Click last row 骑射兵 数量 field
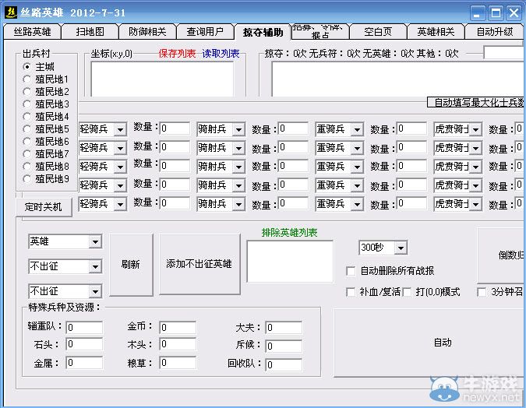Viewport: 526px width, 408px height. click(x=293, y=203)
